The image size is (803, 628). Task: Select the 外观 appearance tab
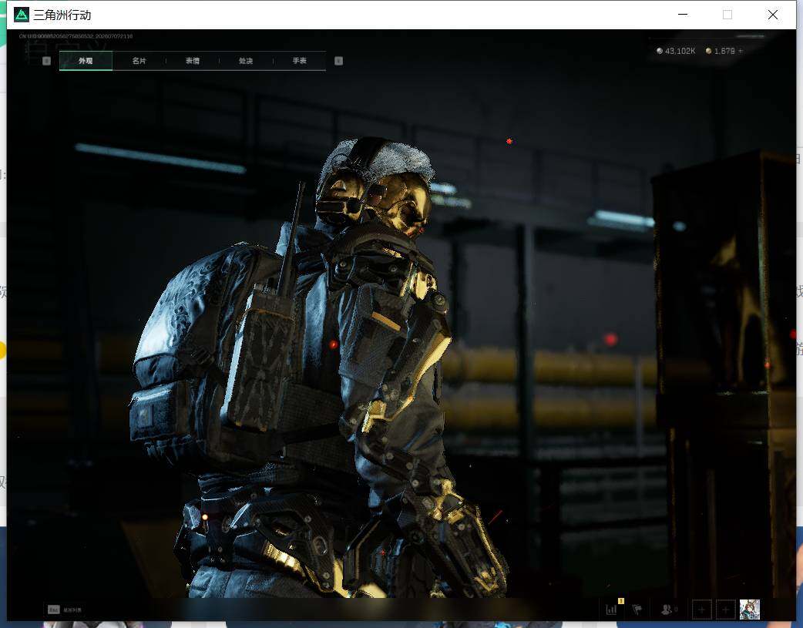(x=86, y=61)
